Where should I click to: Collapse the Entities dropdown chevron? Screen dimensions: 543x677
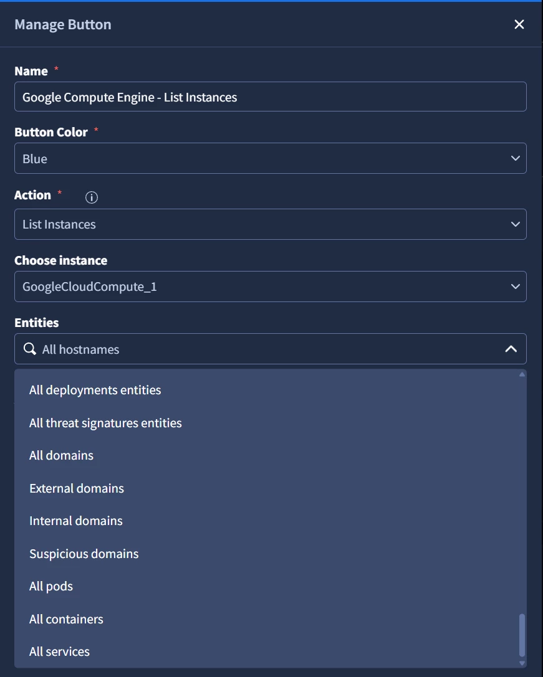(511, 349)
